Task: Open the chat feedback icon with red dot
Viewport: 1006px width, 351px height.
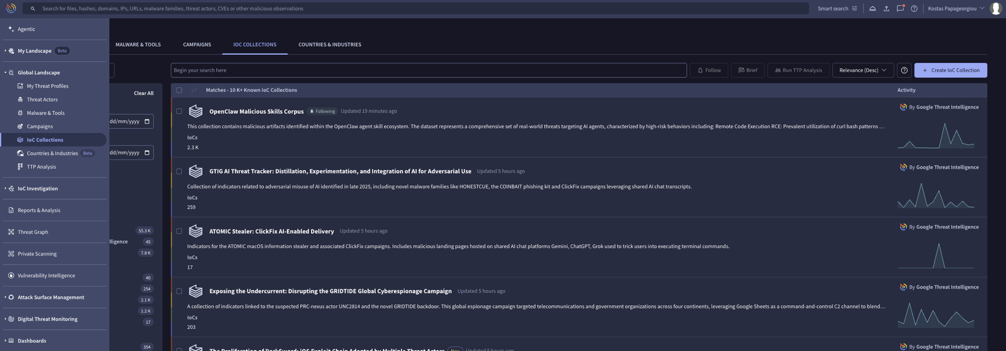Action: click(900, 8)
